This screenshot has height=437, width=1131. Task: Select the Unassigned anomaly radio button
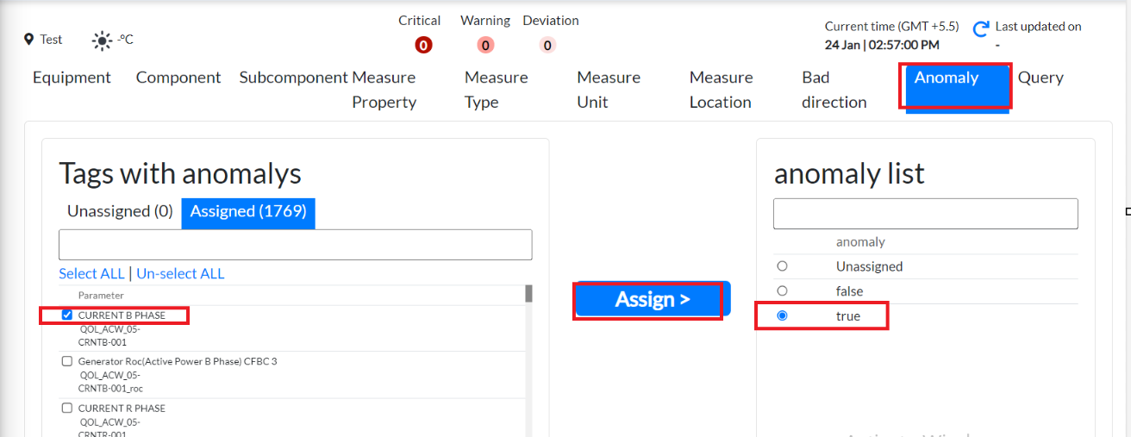782,266
